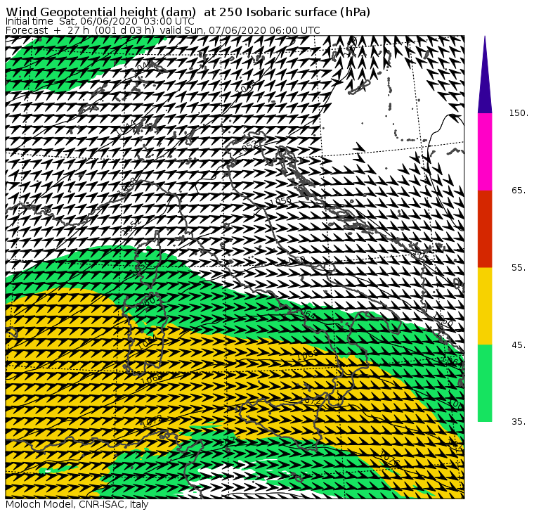534x514 pixels.
Task: Click the 1056 contour label near Croatia
Action: [x=280, y=201]
